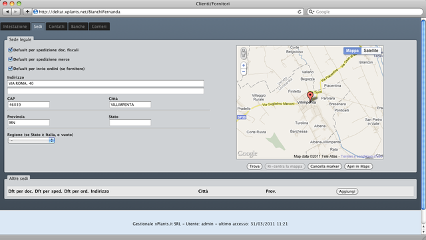Click the CAP field showing 46039
The image size is (426, 240).
(x=29, y=105)
